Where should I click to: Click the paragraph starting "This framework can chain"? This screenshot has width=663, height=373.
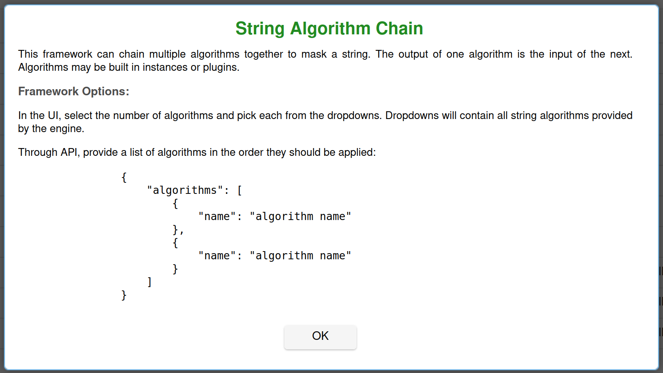coord(325,61)
